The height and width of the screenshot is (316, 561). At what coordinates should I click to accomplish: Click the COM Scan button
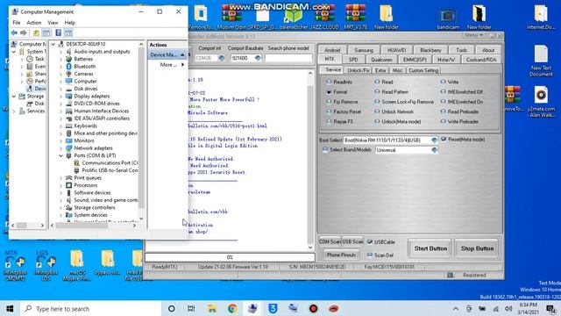[x=330, y=242]
